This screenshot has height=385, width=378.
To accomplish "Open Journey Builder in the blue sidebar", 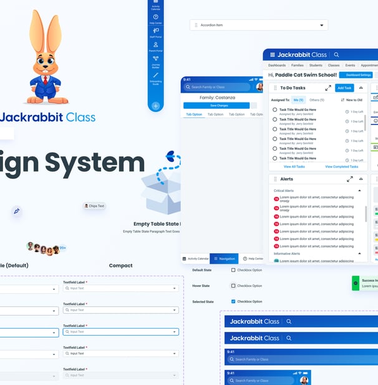I will (155, 62).
